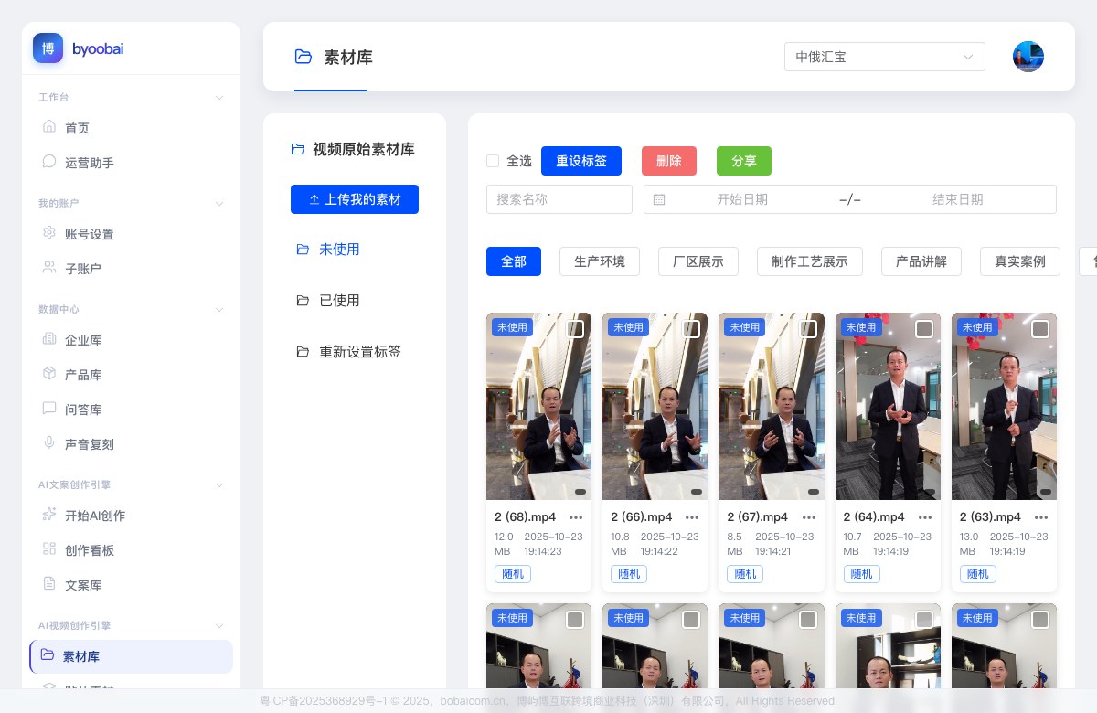Collapse the 数据中心 sidebar section
The image size is (1097, 713).
218,309
